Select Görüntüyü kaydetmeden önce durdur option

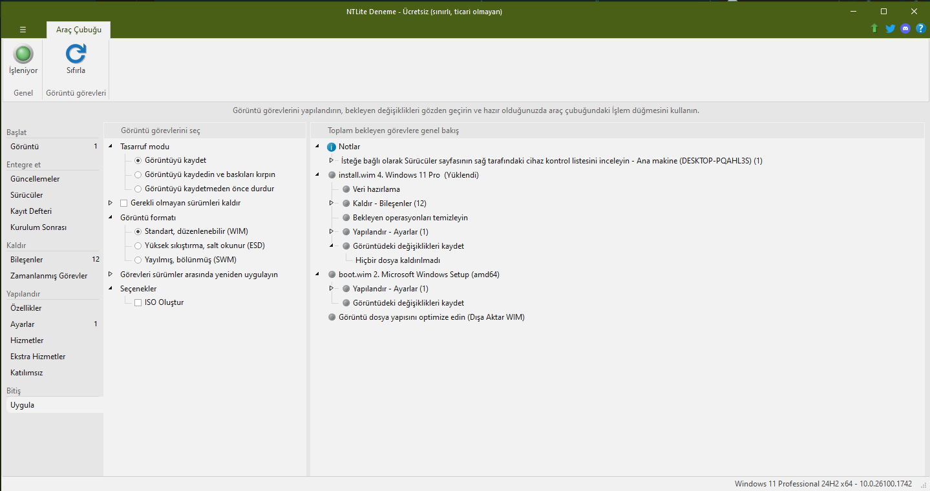click(138, 189)
